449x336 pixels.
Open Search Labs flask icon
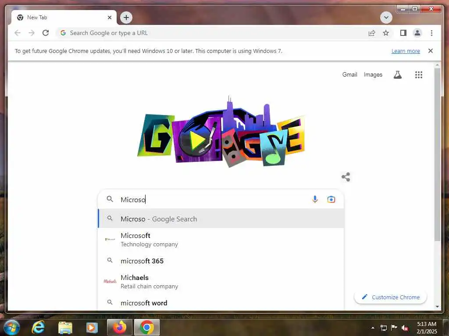397,74
